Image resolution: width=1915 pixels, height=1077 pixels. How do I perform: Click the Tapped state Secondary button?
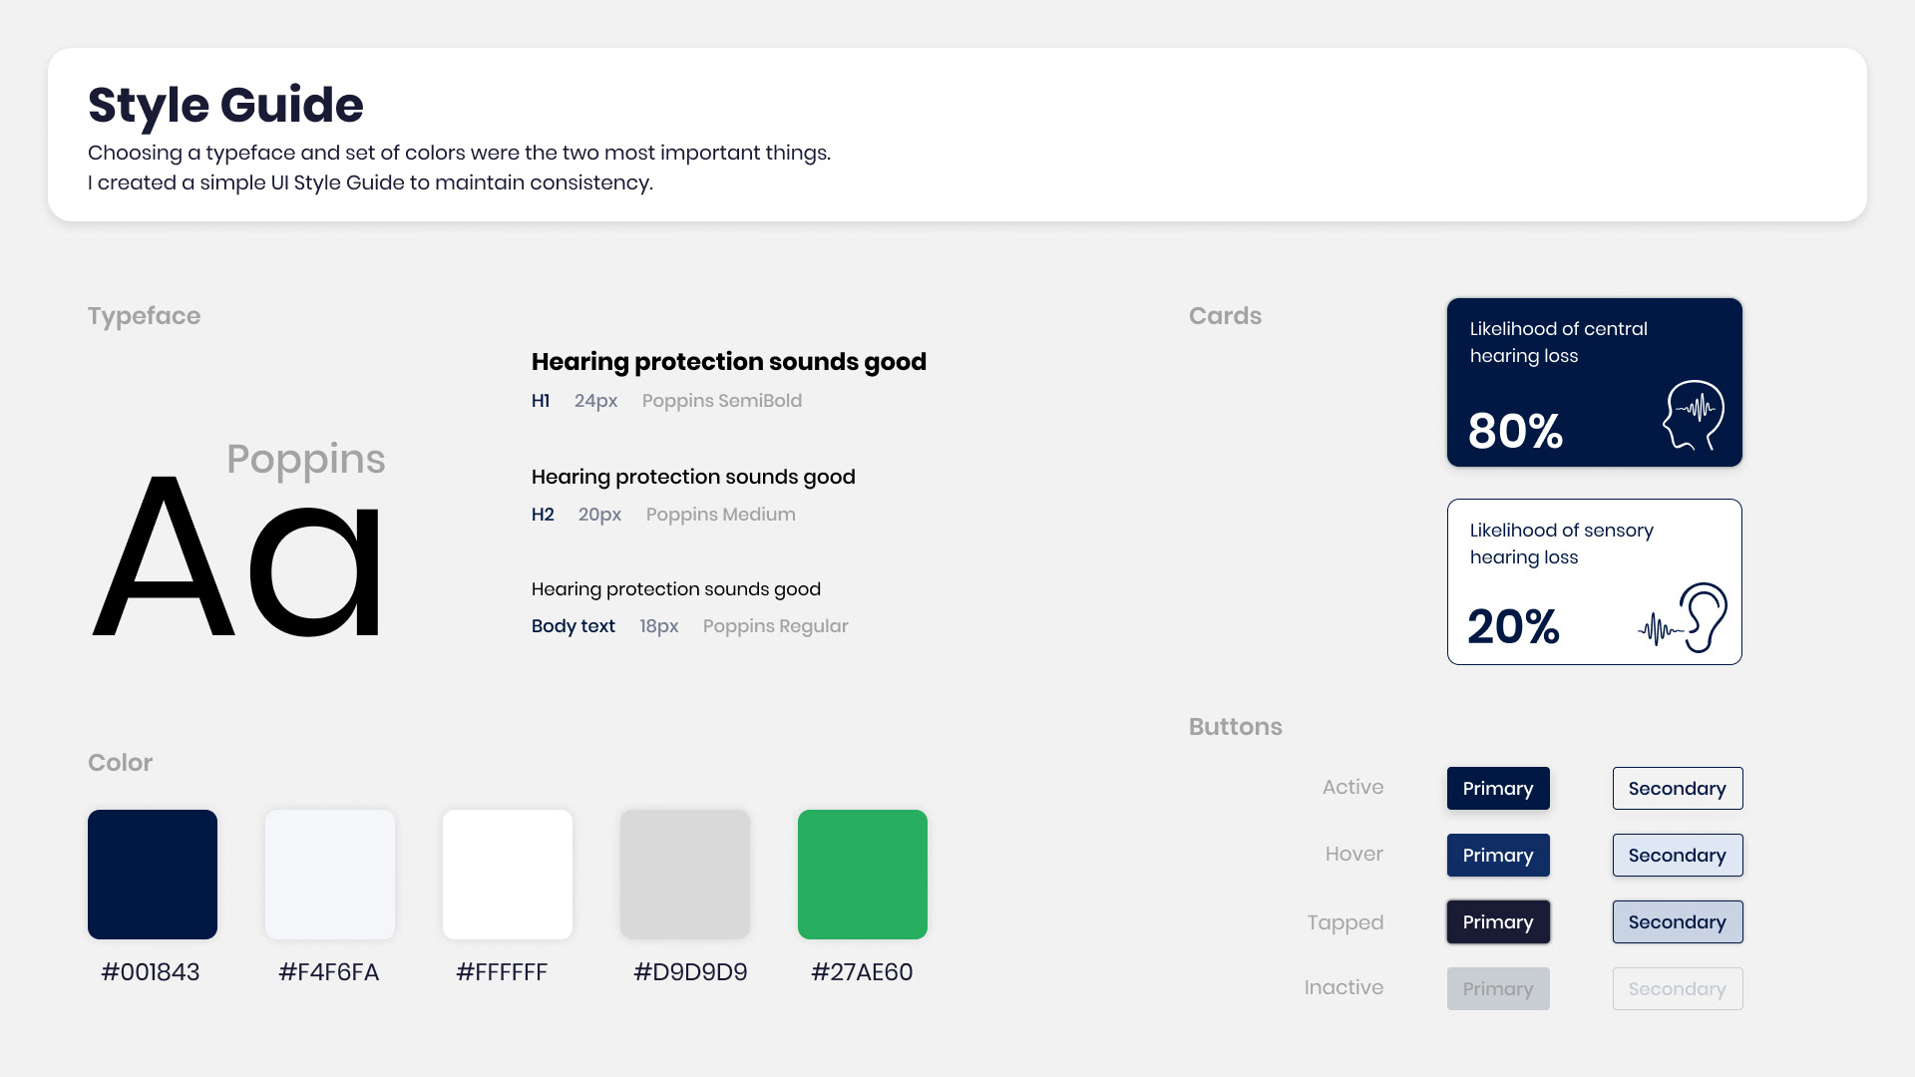(x=1678, y=922)
